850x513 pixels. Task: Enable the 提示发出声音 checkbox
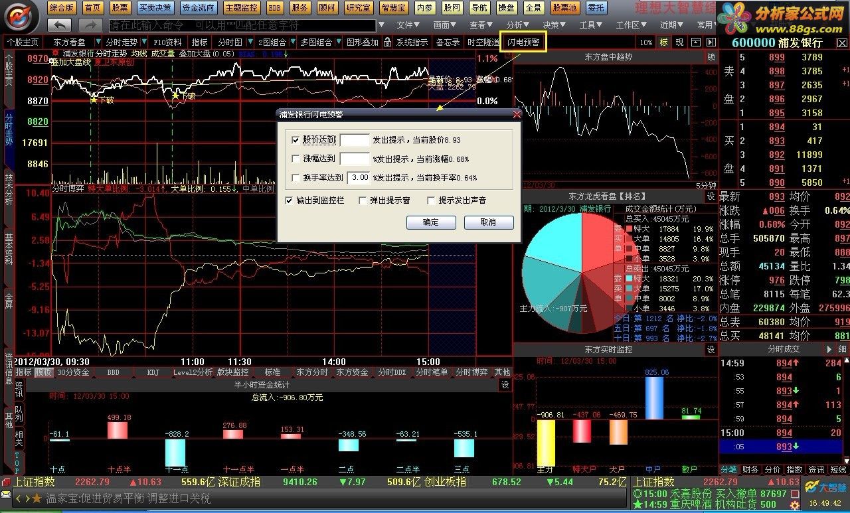(431, 200)
